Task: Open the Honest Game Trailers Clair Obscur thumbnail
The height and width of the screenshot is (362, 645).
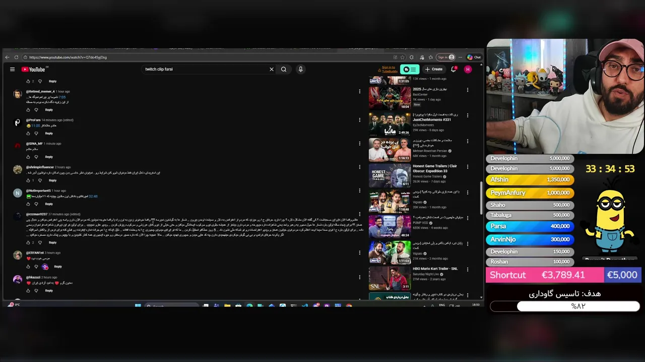Action: [x=390, y=175]
